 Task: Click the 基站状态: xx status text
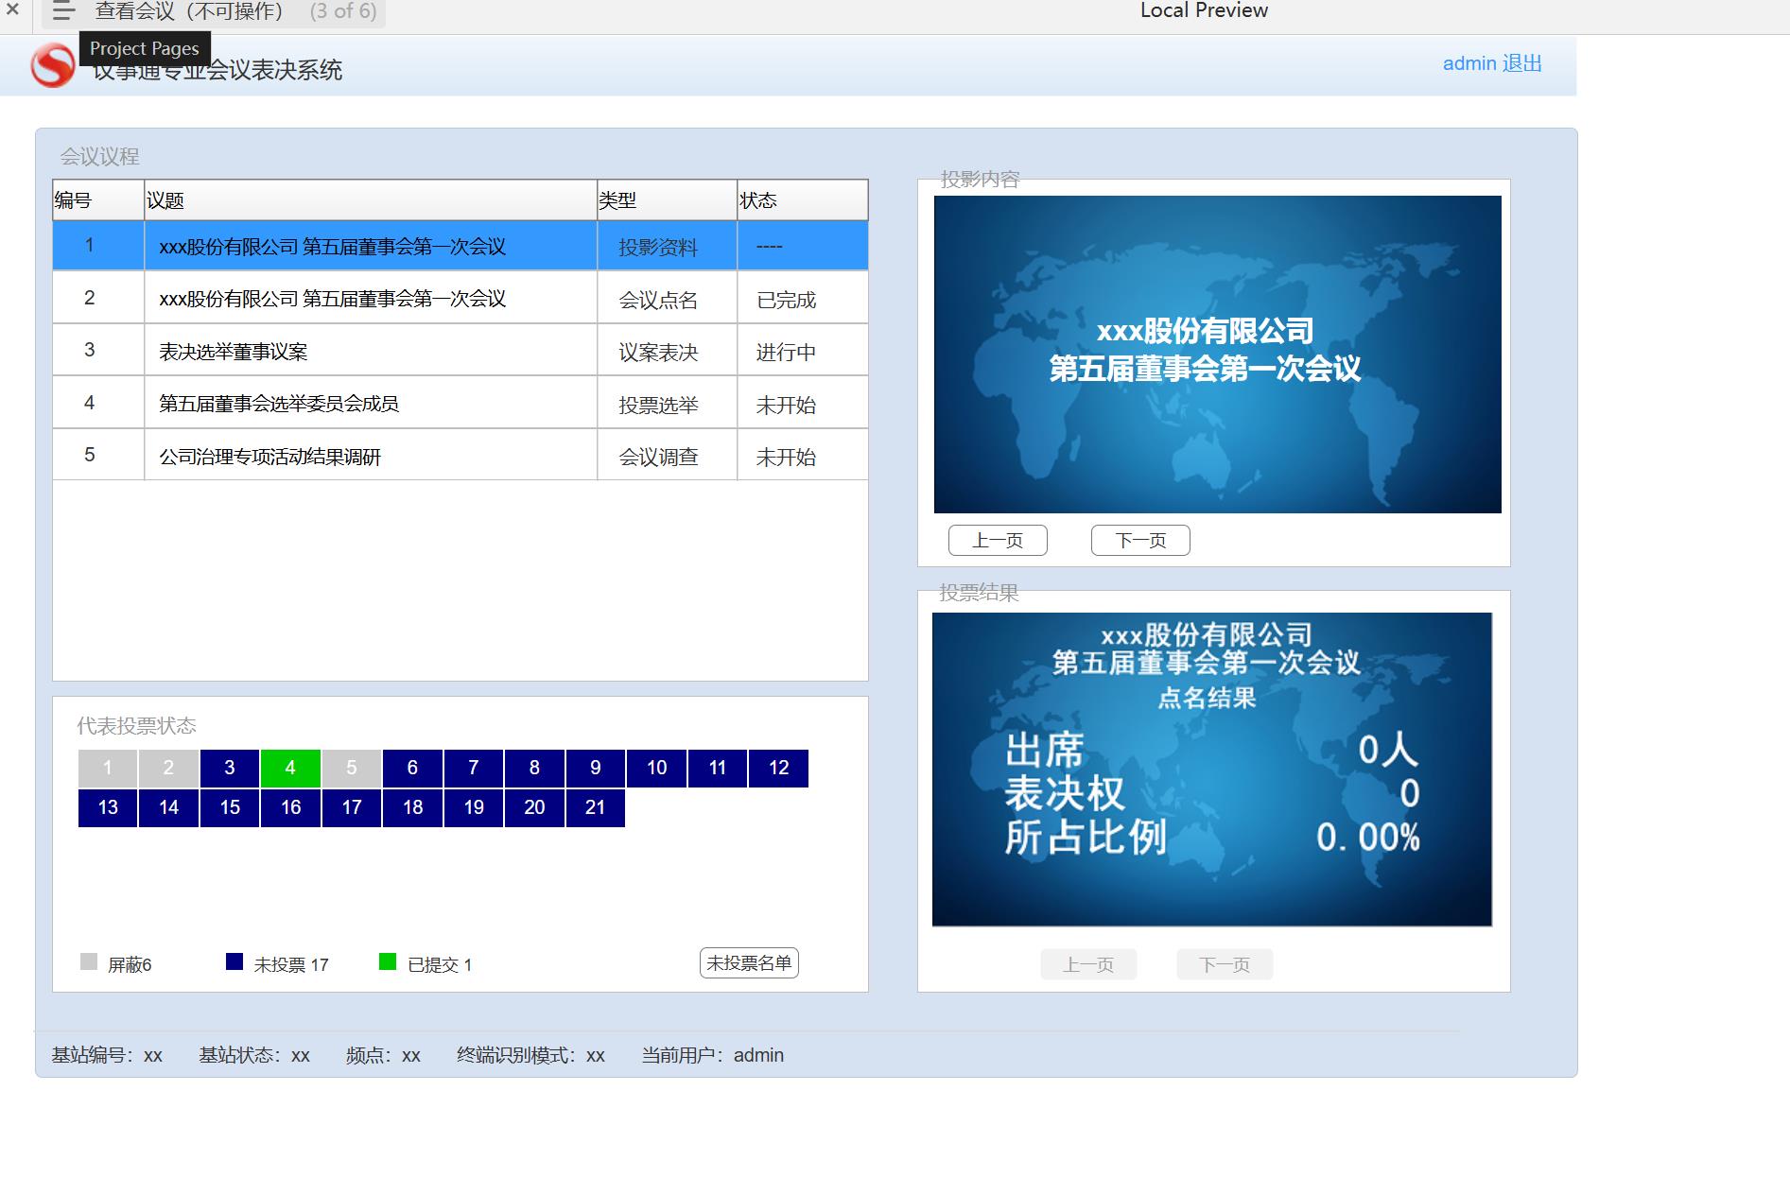click(x=254, y=1055)
